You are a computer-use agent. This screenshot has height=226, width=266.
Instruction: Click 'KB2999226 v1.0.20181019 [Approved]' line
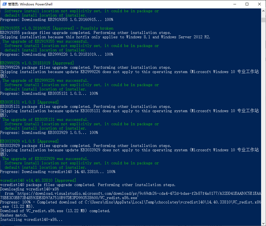[x=37, y=63]
